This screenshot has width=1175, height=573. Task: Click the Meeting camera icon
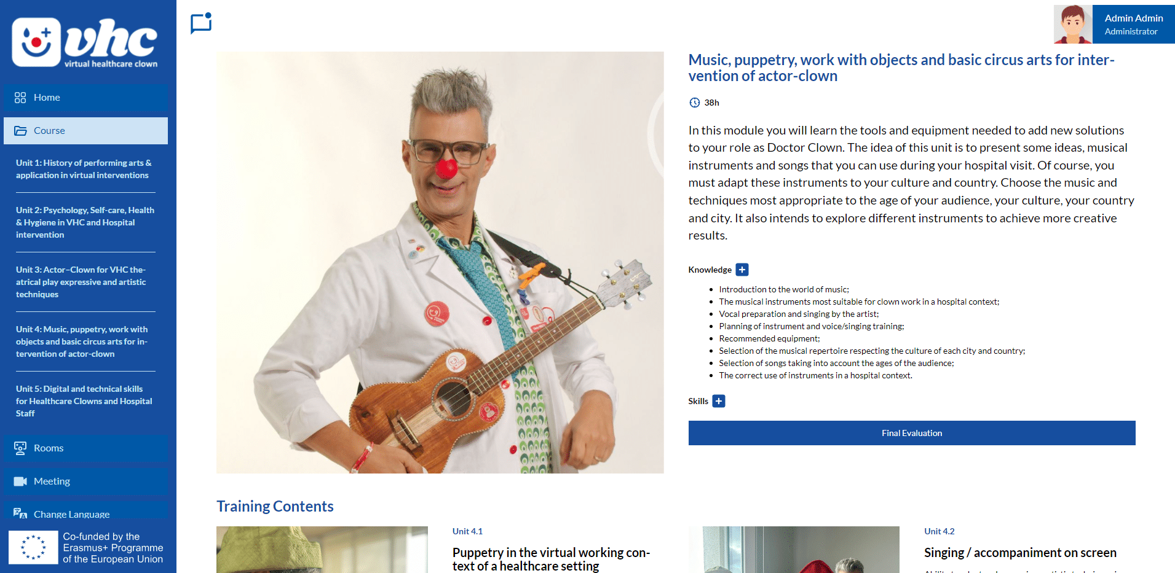(20, 481)
